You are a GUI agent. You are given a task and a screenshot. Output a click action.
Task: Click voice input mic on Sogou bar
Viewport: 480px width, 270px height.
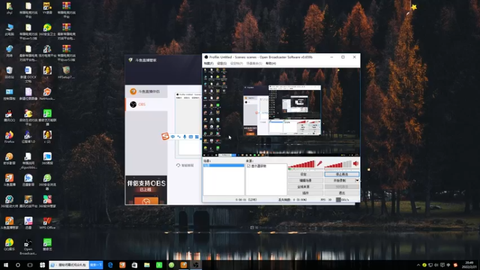185,137
